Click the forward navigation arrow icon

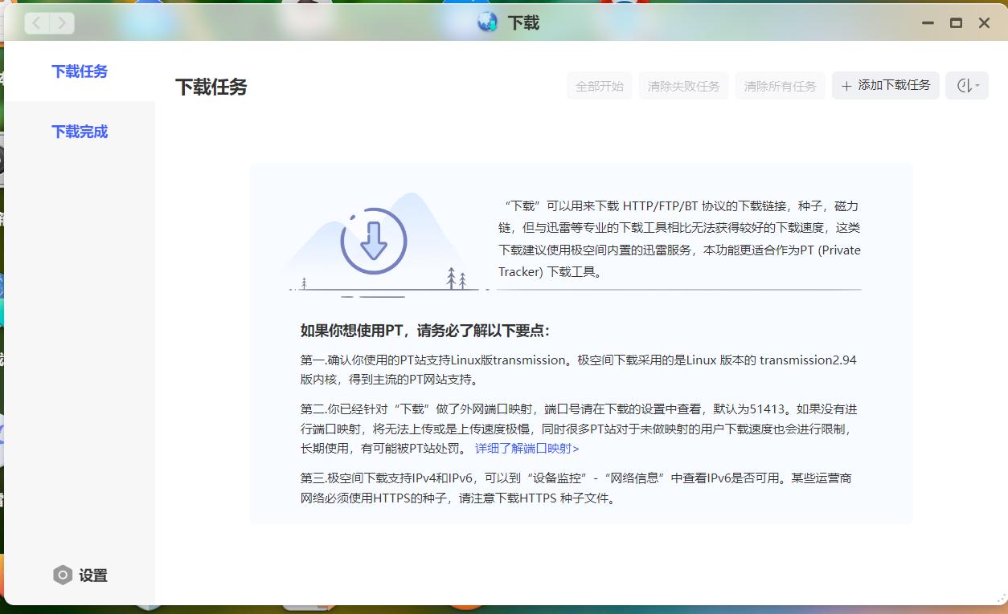click(x=62, y=22)
